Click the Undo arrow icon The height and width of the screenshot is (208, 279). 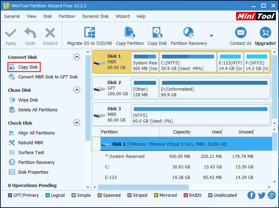(30, 33)
